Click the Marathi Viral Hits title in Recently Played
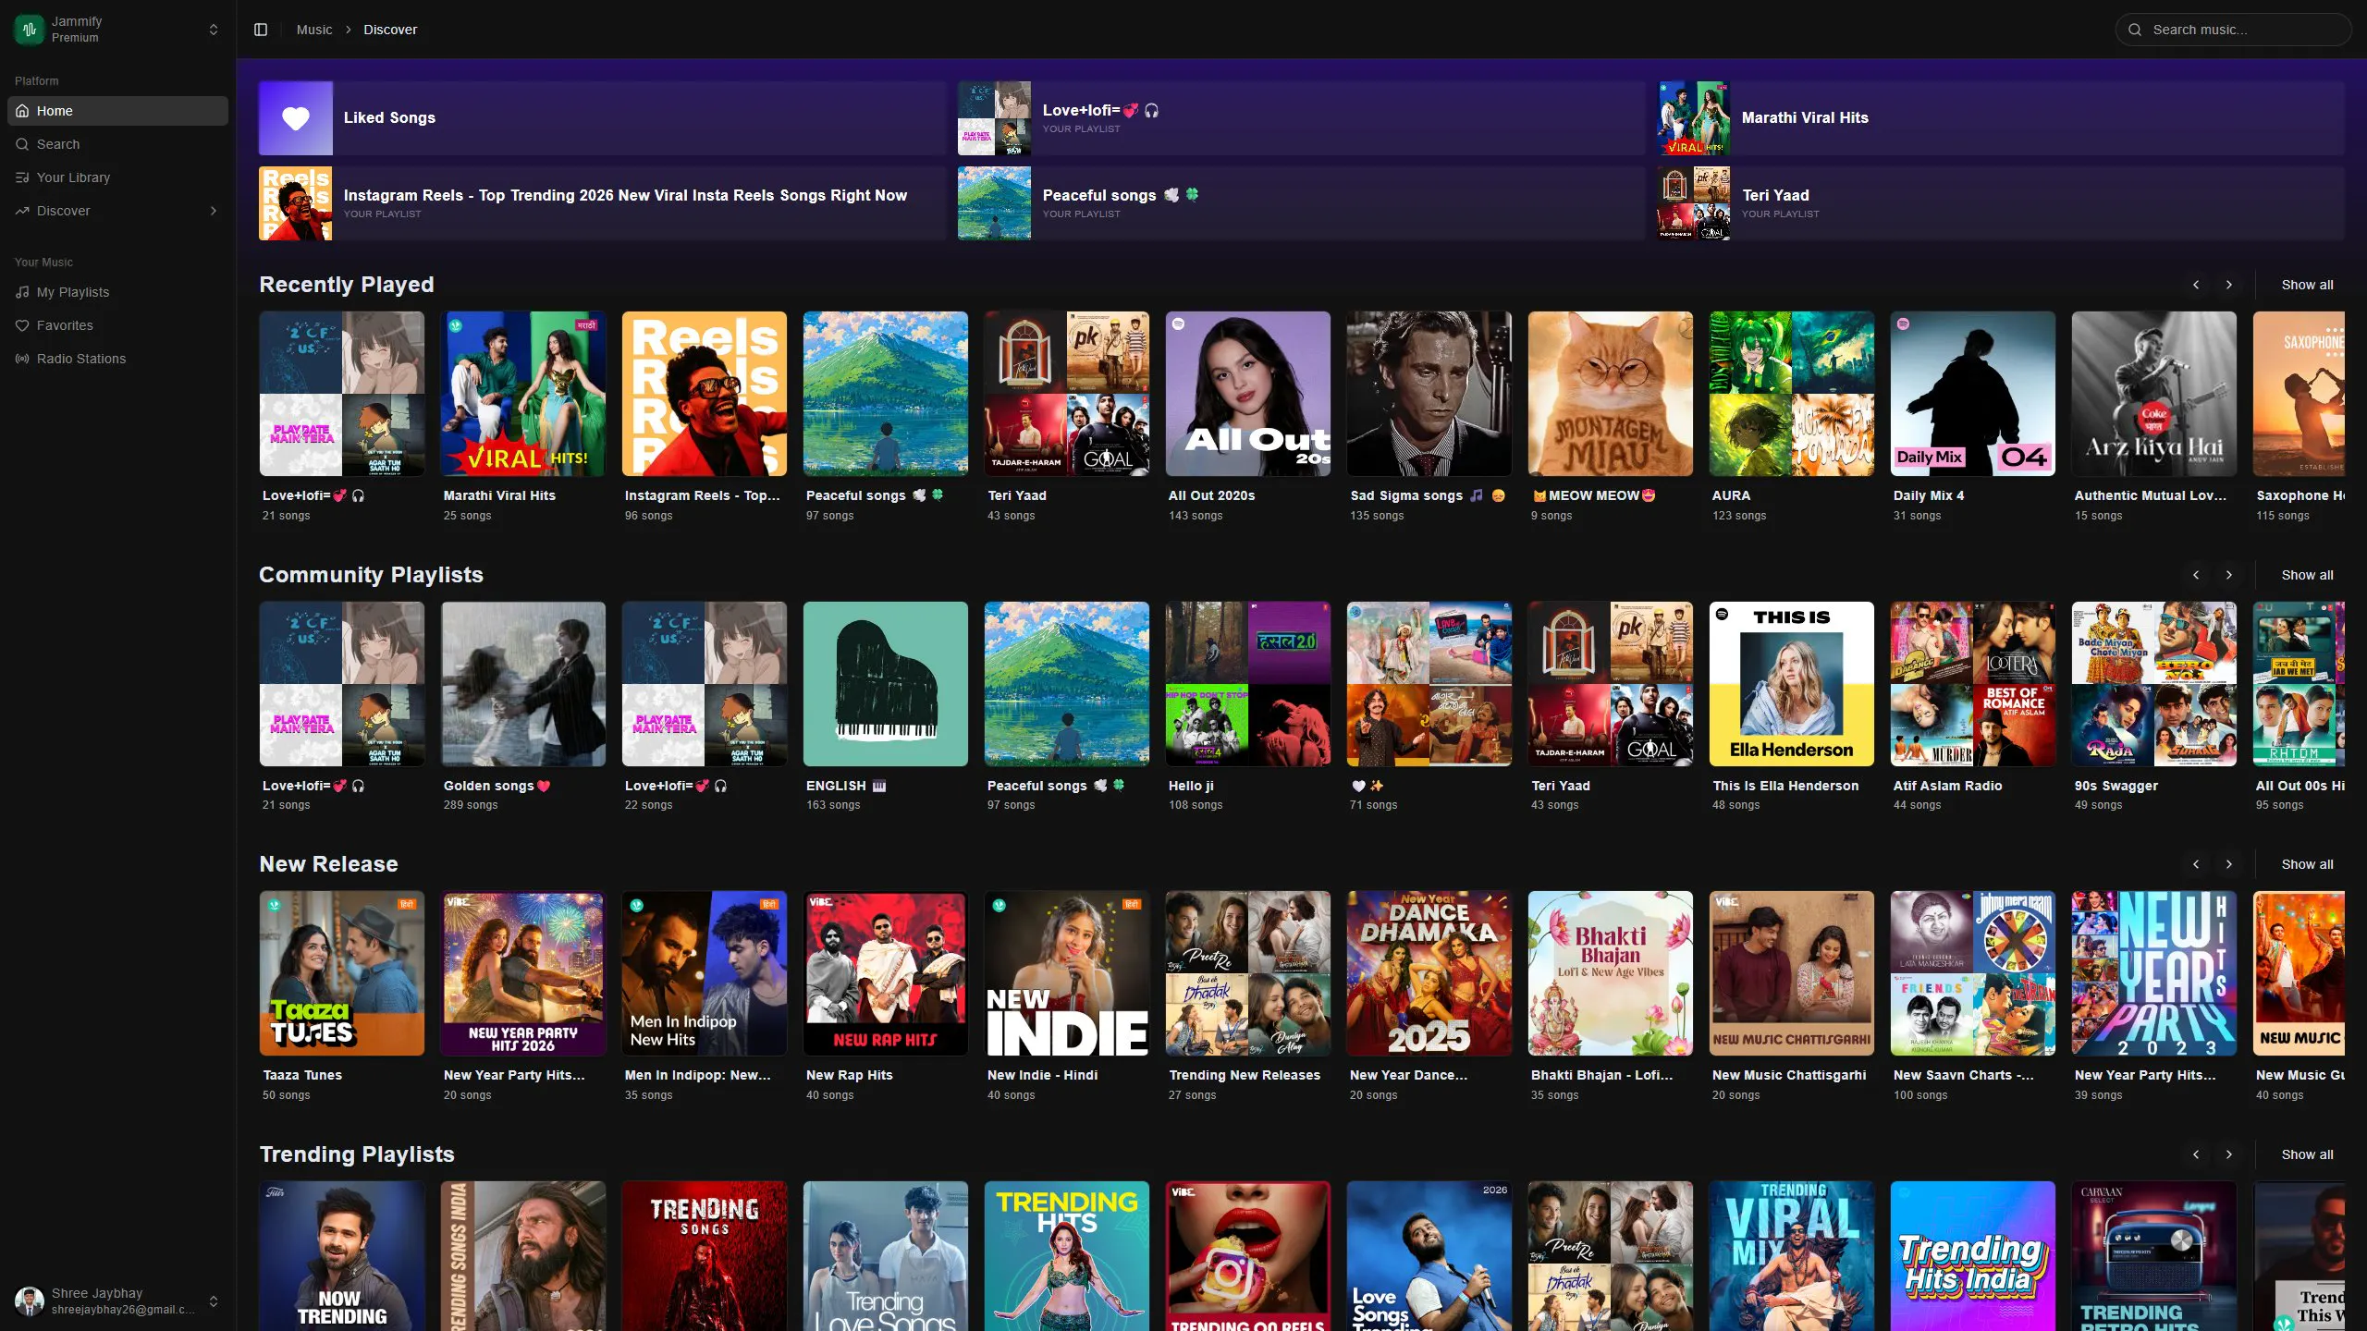 pyautogui.click(x=499, y=495)
